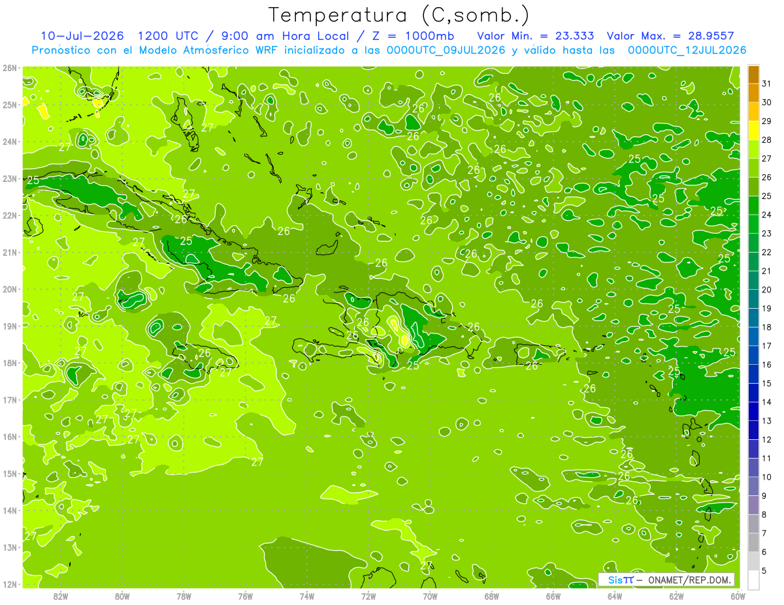Click the '64W' longitude axis label
This screenshot has width=784, height=605.
[615, 597]
